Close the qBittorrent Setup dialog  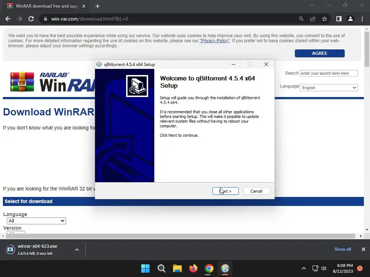266,64
